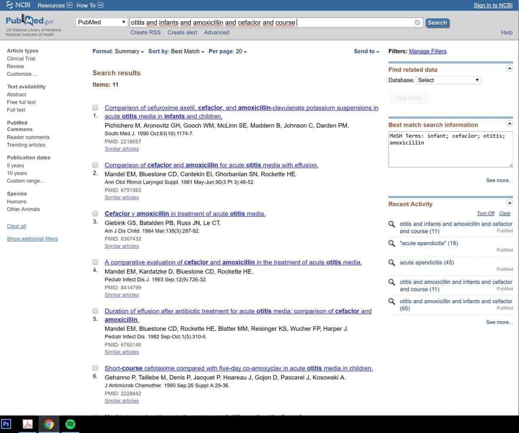Clear the search query using the X icon

click(x=417, y=22)
